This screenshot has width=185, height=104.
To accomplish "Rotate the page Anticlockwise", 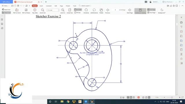I will [x=94, y=11].
